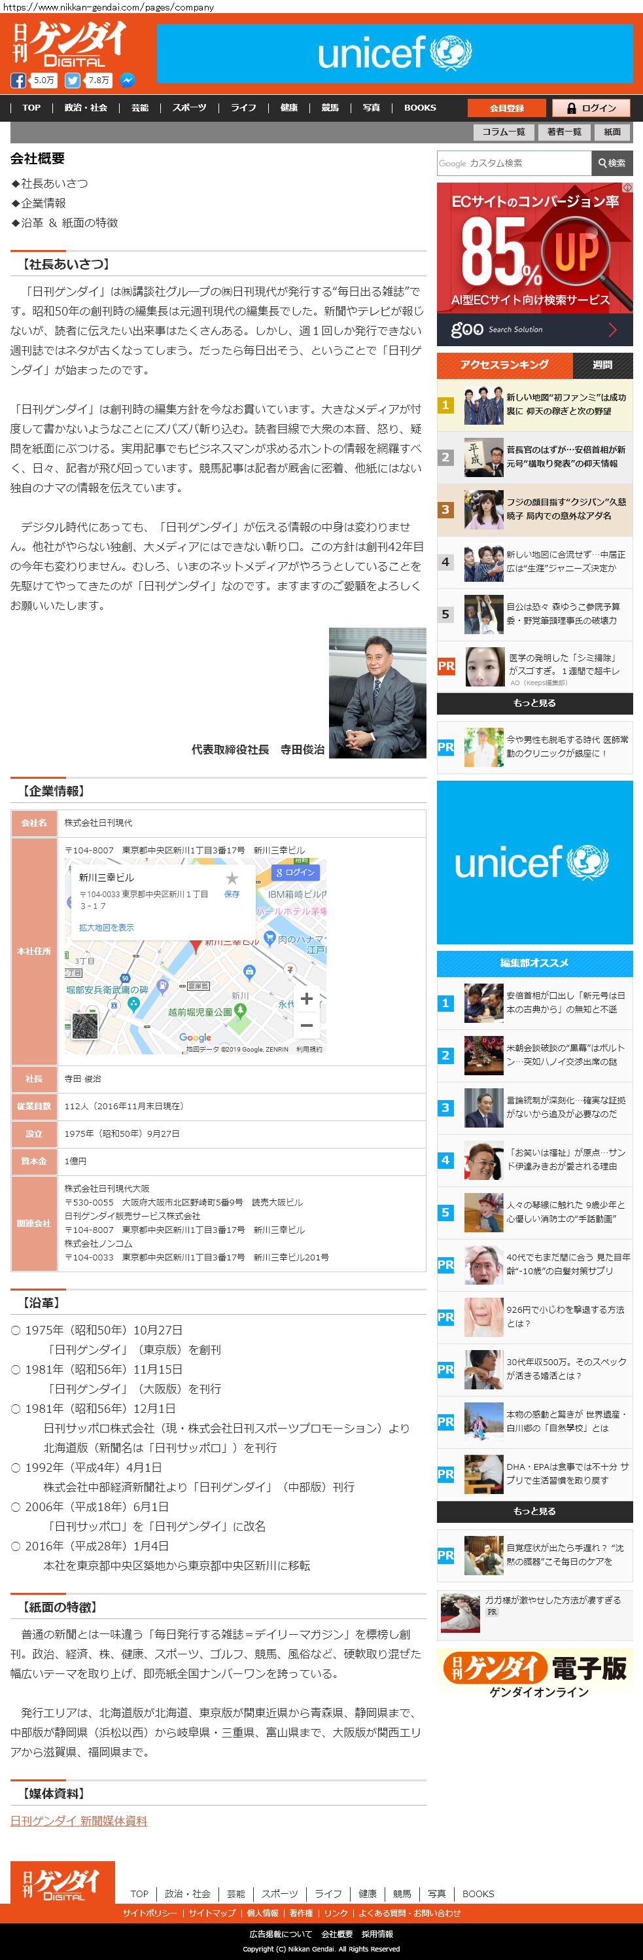Open footer 個人情報 link

(262, 1913)
